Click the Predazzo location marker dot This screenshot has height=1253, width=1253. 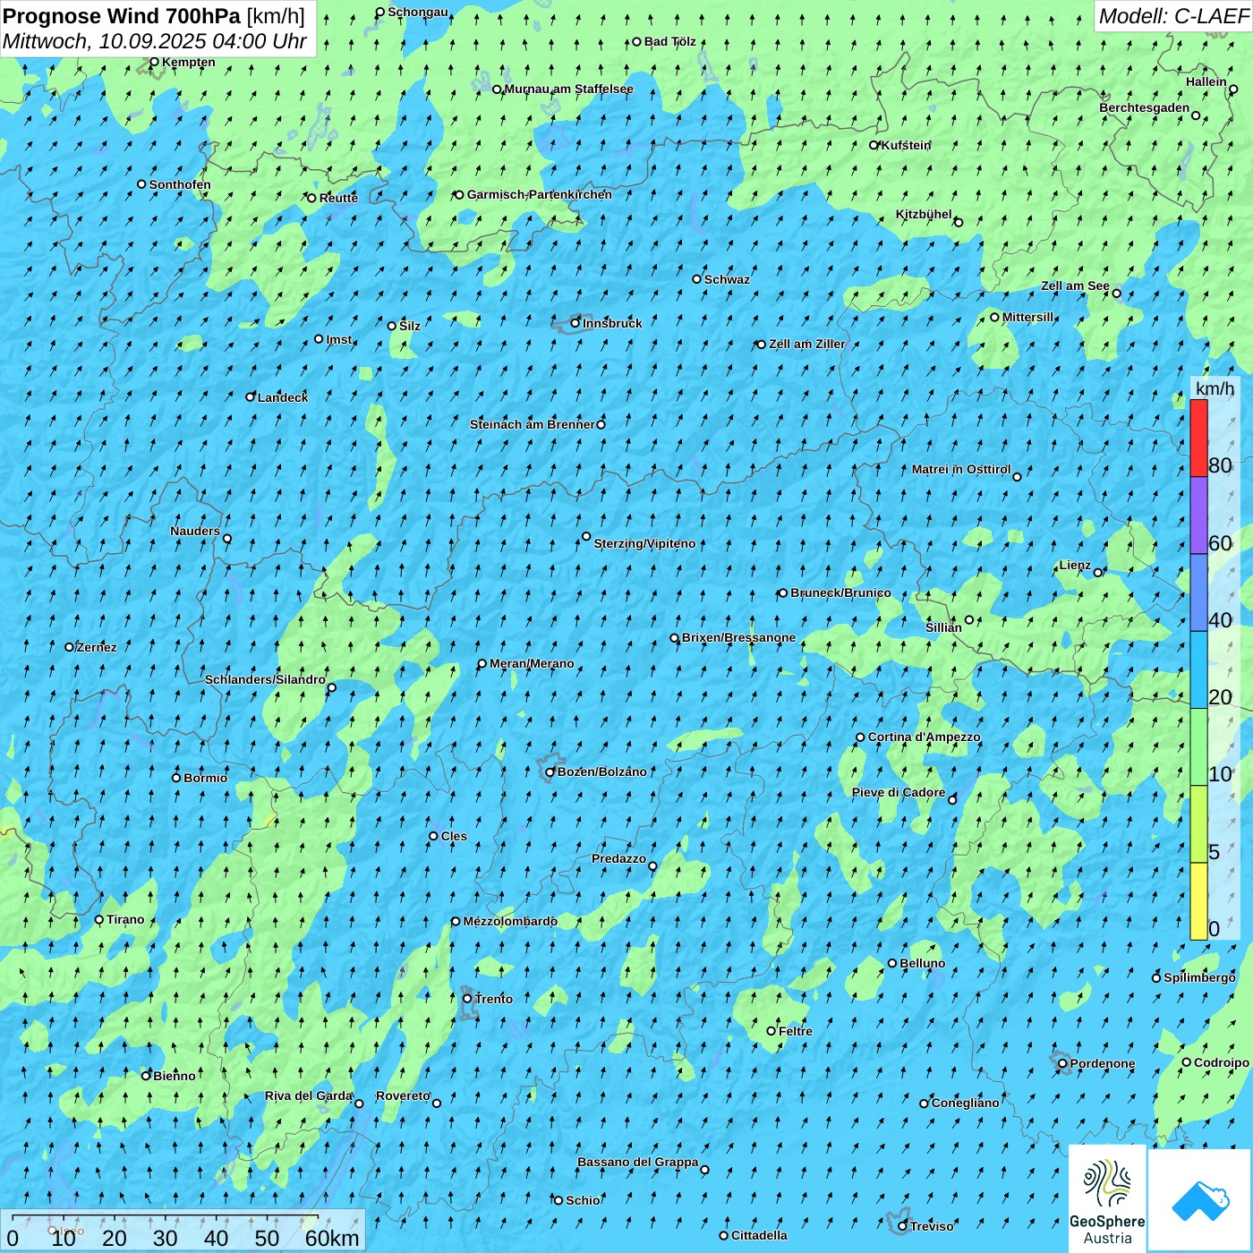point(652,865)
